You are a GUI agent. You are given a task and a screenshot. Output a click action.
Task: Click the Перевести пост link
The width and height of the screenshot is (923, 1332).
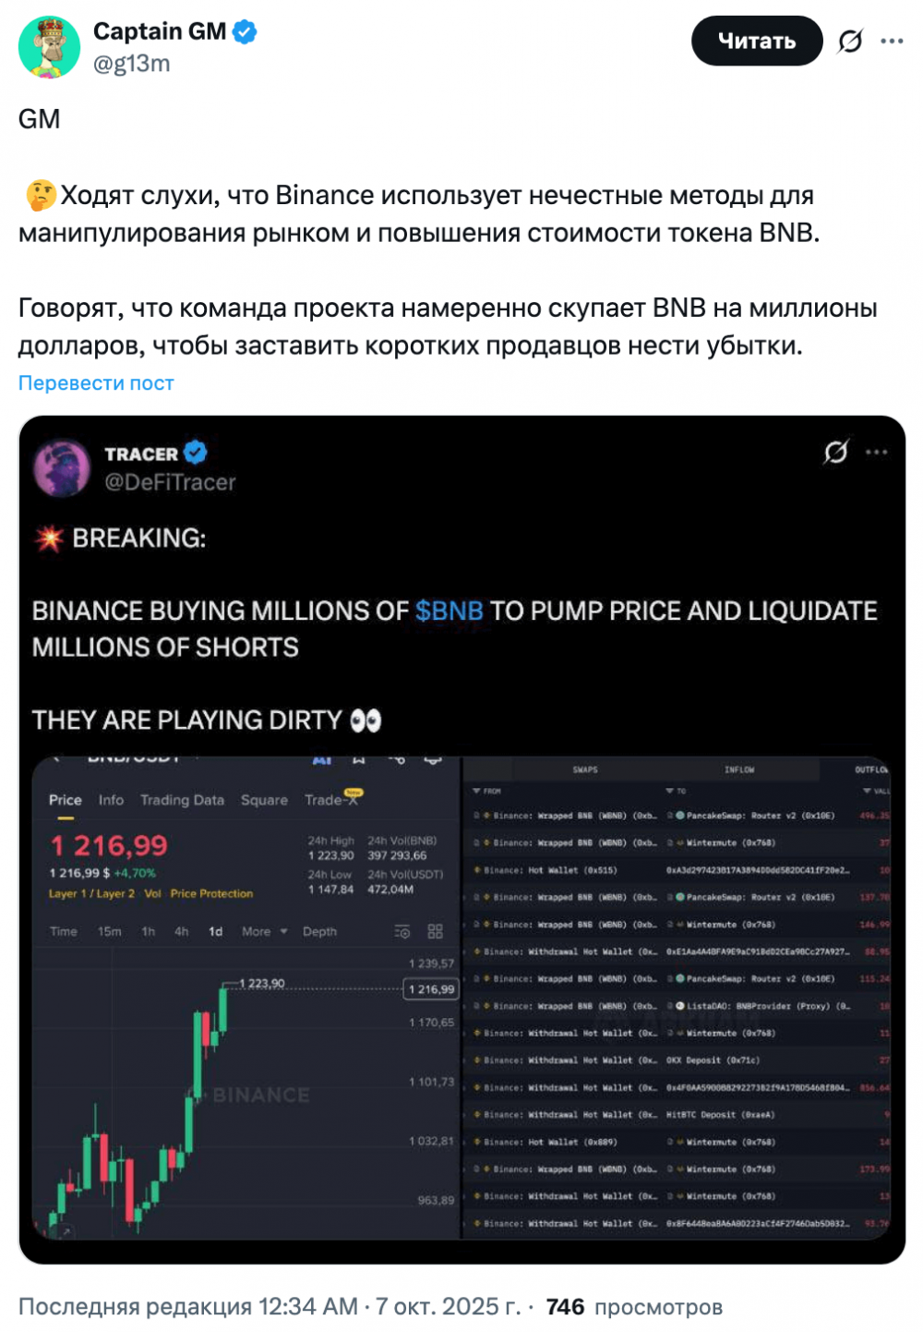(96, 383)
